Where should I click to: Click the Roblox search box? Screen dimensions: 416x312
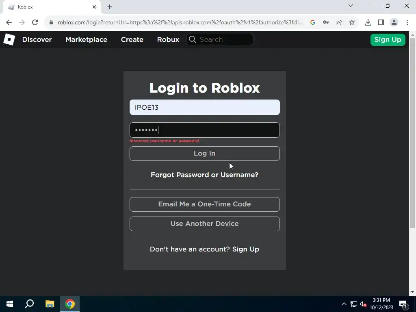pos(220,39)
